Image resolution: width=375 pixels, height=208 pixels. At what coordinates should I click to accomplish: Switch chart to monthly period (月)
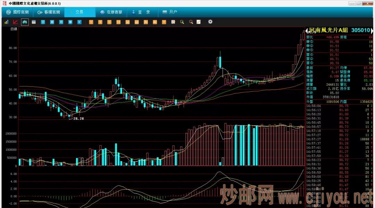(61, 22)
